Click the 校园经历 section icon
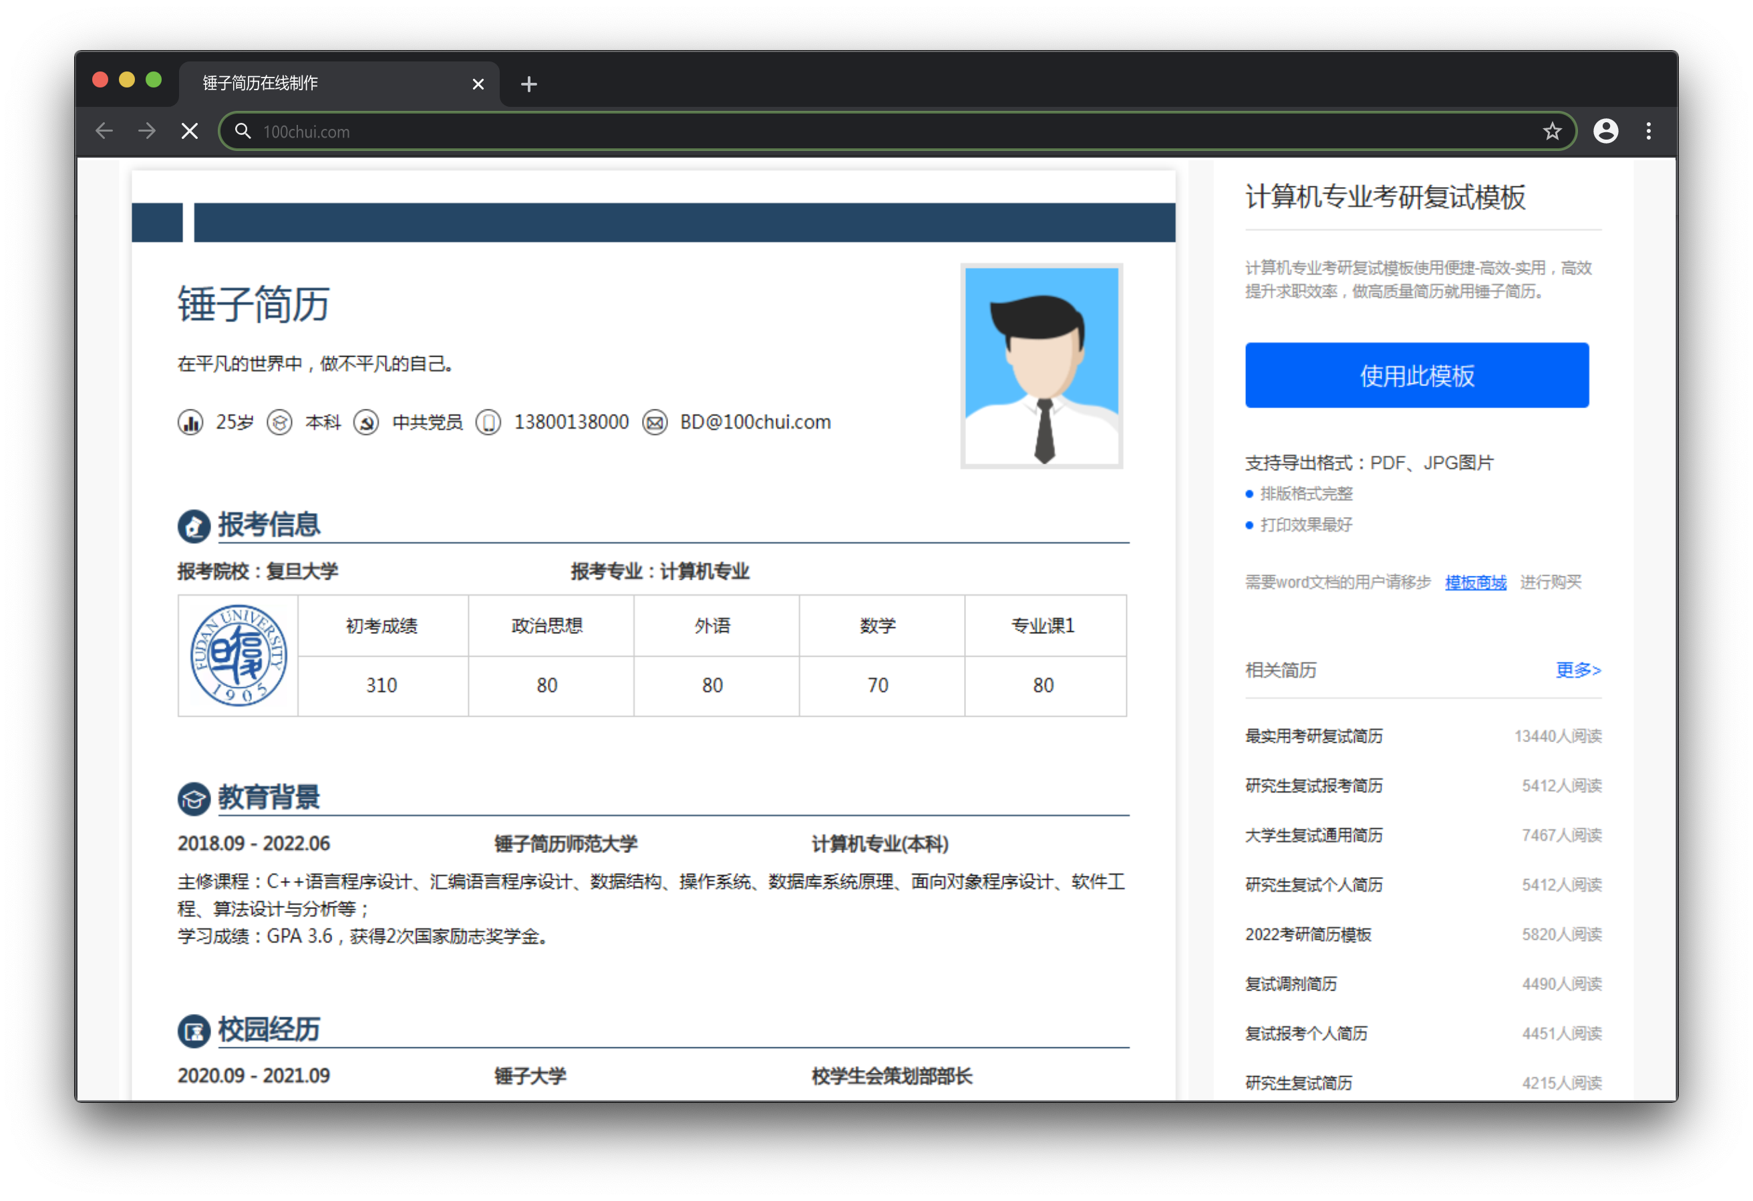 (x=194, y=1031)
